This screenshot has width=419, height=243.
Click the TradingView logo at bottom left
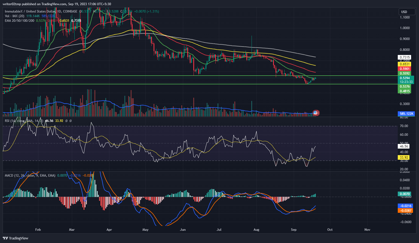coord(16,238)
